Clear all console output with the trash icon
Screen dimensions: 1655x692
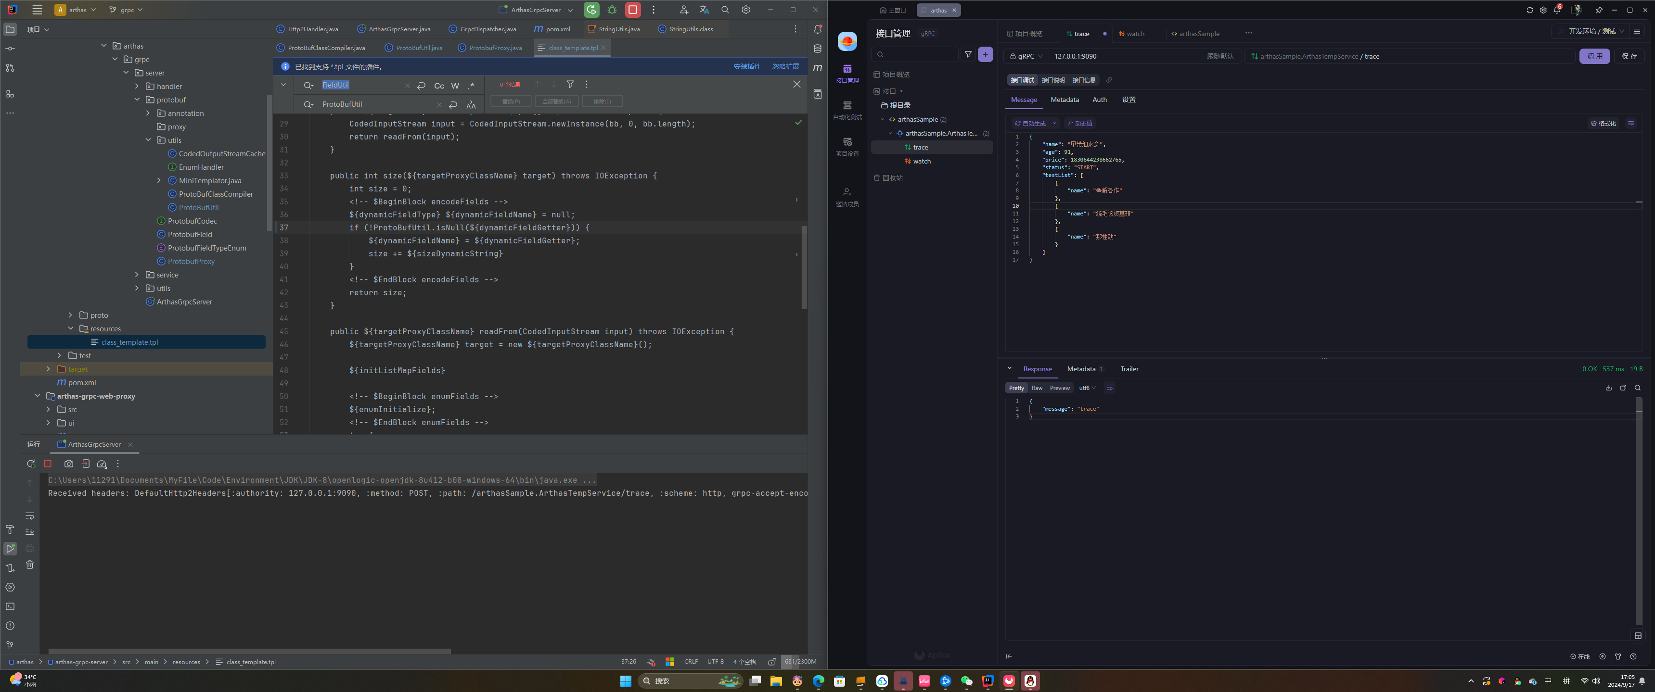[29, 565]
